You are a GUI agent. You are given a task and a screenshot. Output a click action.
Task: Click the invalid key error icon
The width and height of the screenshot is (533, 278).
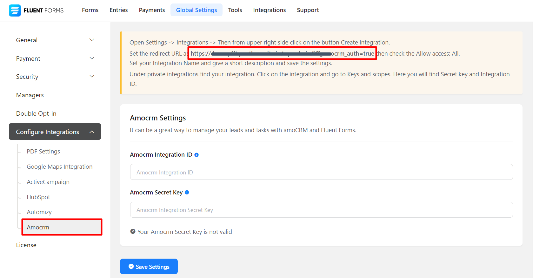tap(133, 232)
